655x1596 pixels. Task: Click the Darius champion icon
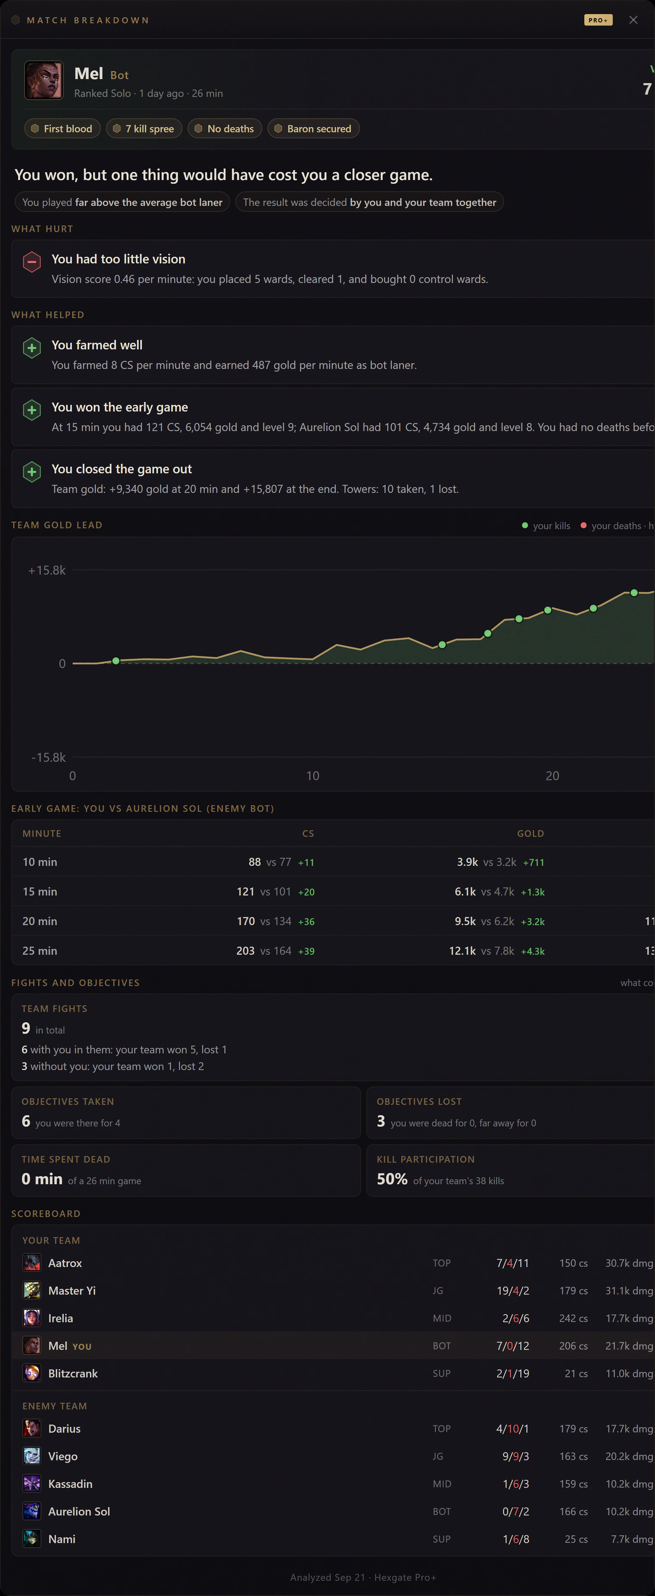[31, 1429]
